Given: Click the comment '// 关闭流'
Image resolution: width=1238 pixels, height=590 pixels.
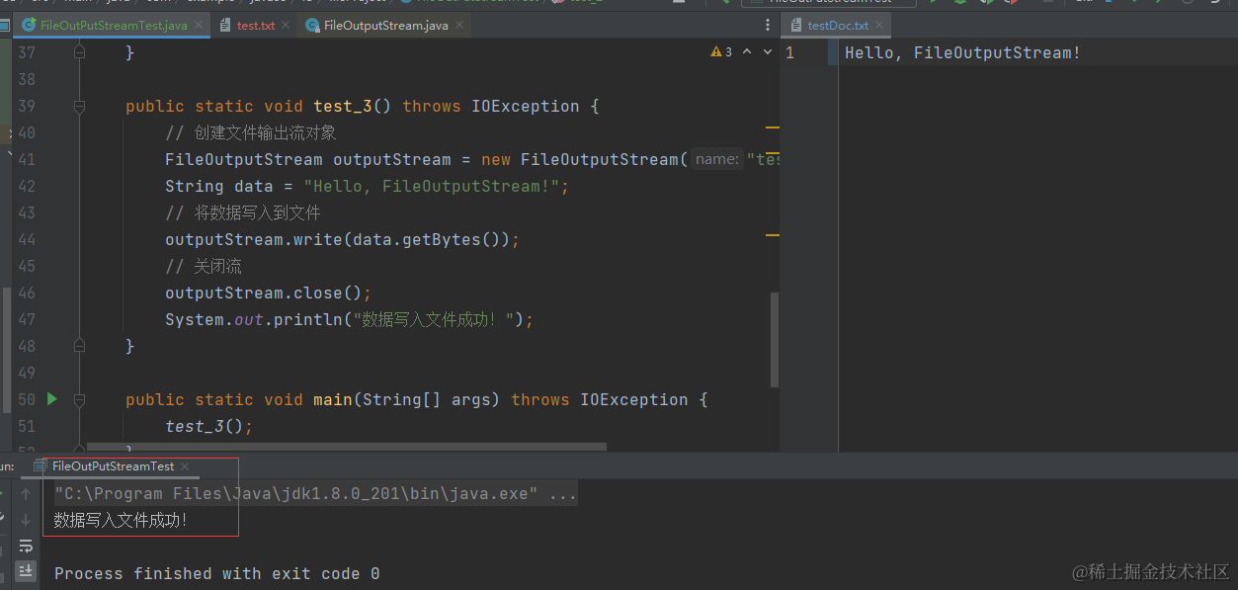Looking at the screenshot, I should tap(204, 266).
